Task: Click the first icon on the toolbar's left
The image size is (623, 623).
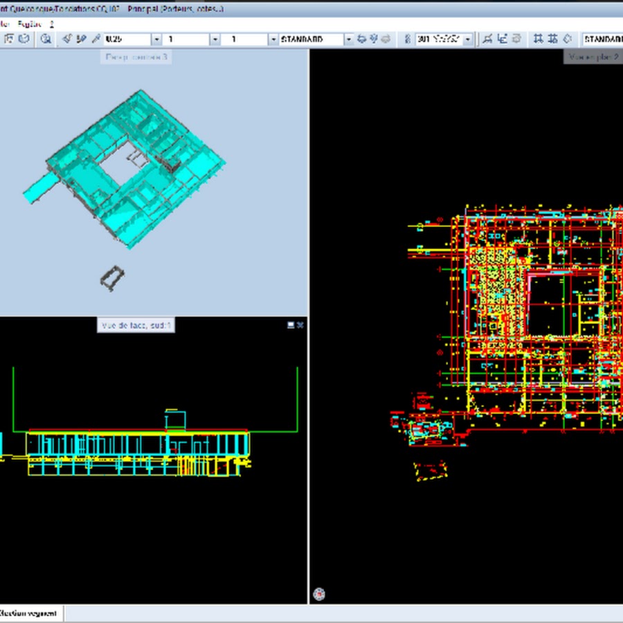Action: [10, 39]
